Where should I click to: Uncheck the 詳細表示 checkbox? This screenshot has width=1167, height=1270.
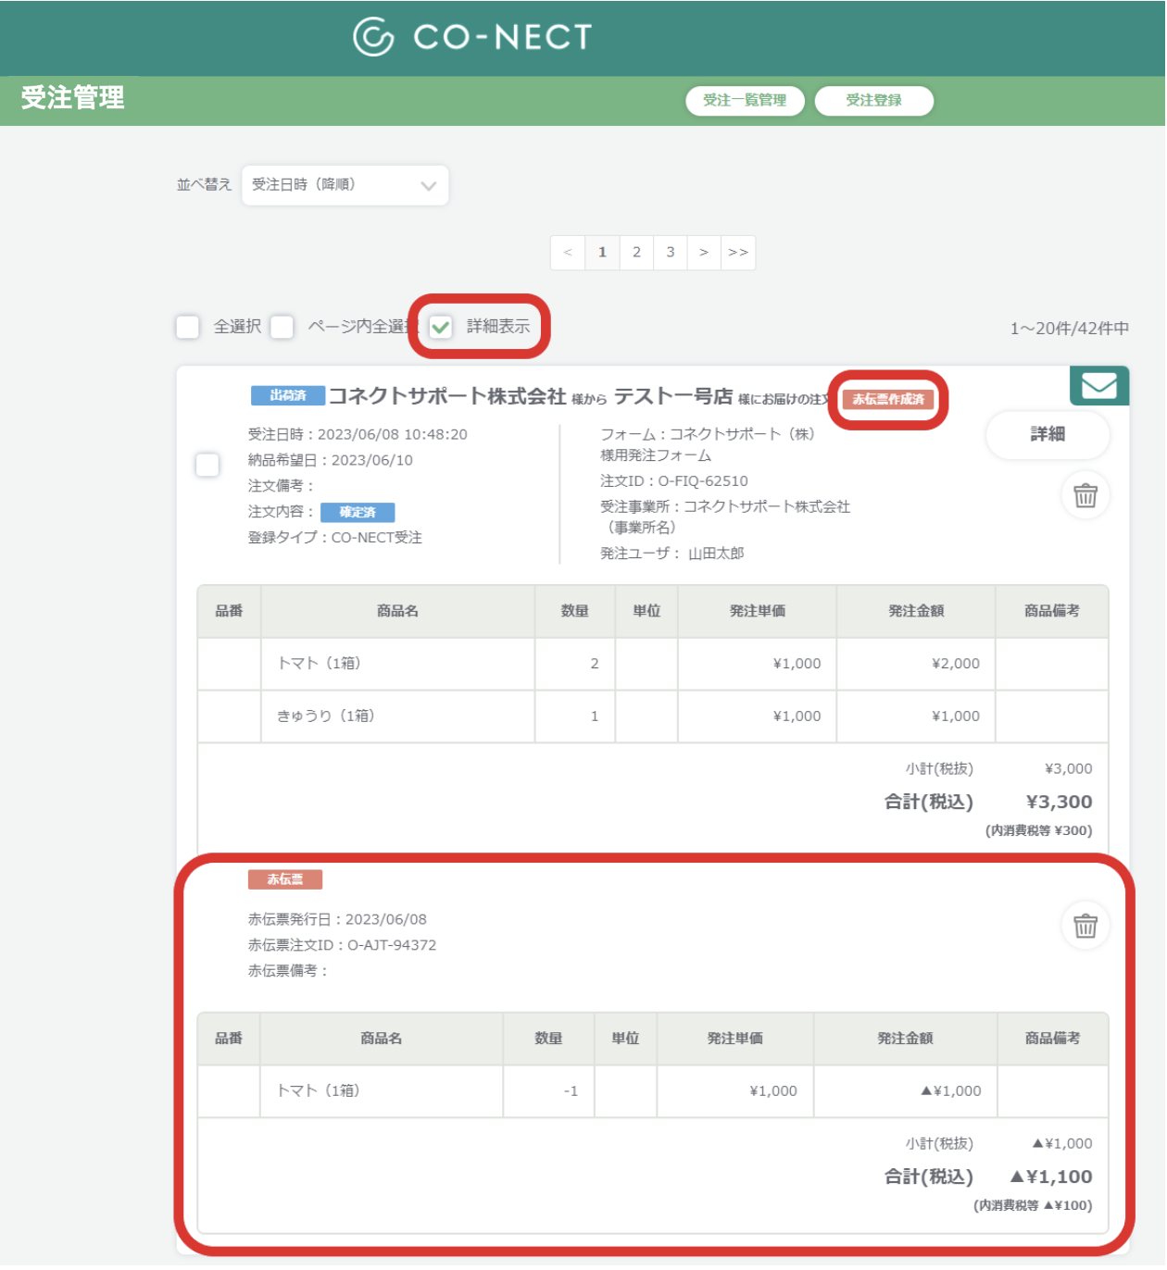coord(441,327)
